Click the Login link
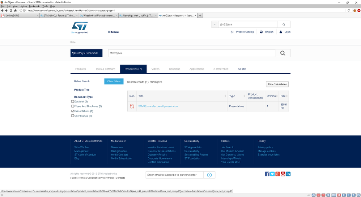 click(x=285, y=32)
